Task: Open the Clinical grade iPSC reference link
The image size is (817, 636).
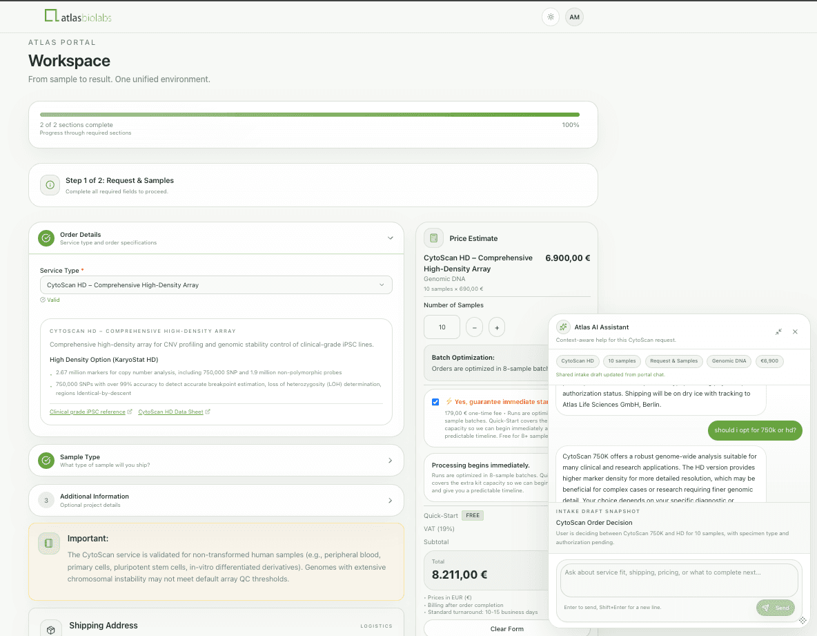Action: pos(88,412)
